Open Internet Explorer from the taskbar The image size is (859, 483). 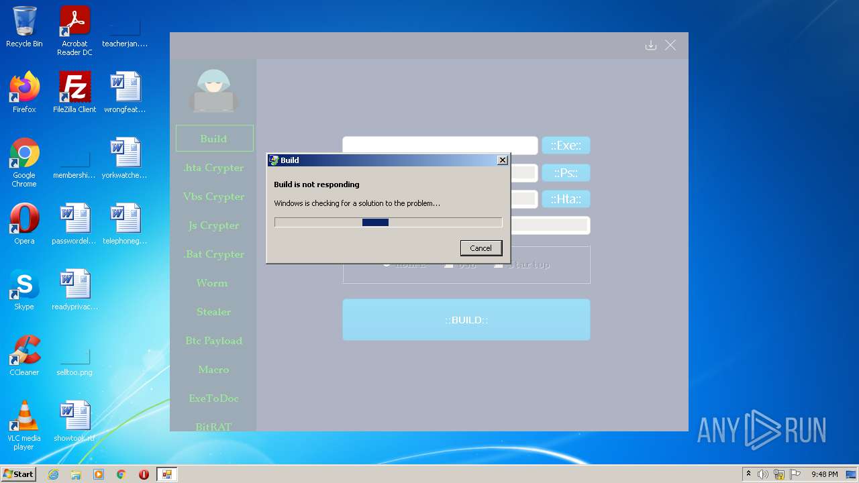tap(53, 474)
